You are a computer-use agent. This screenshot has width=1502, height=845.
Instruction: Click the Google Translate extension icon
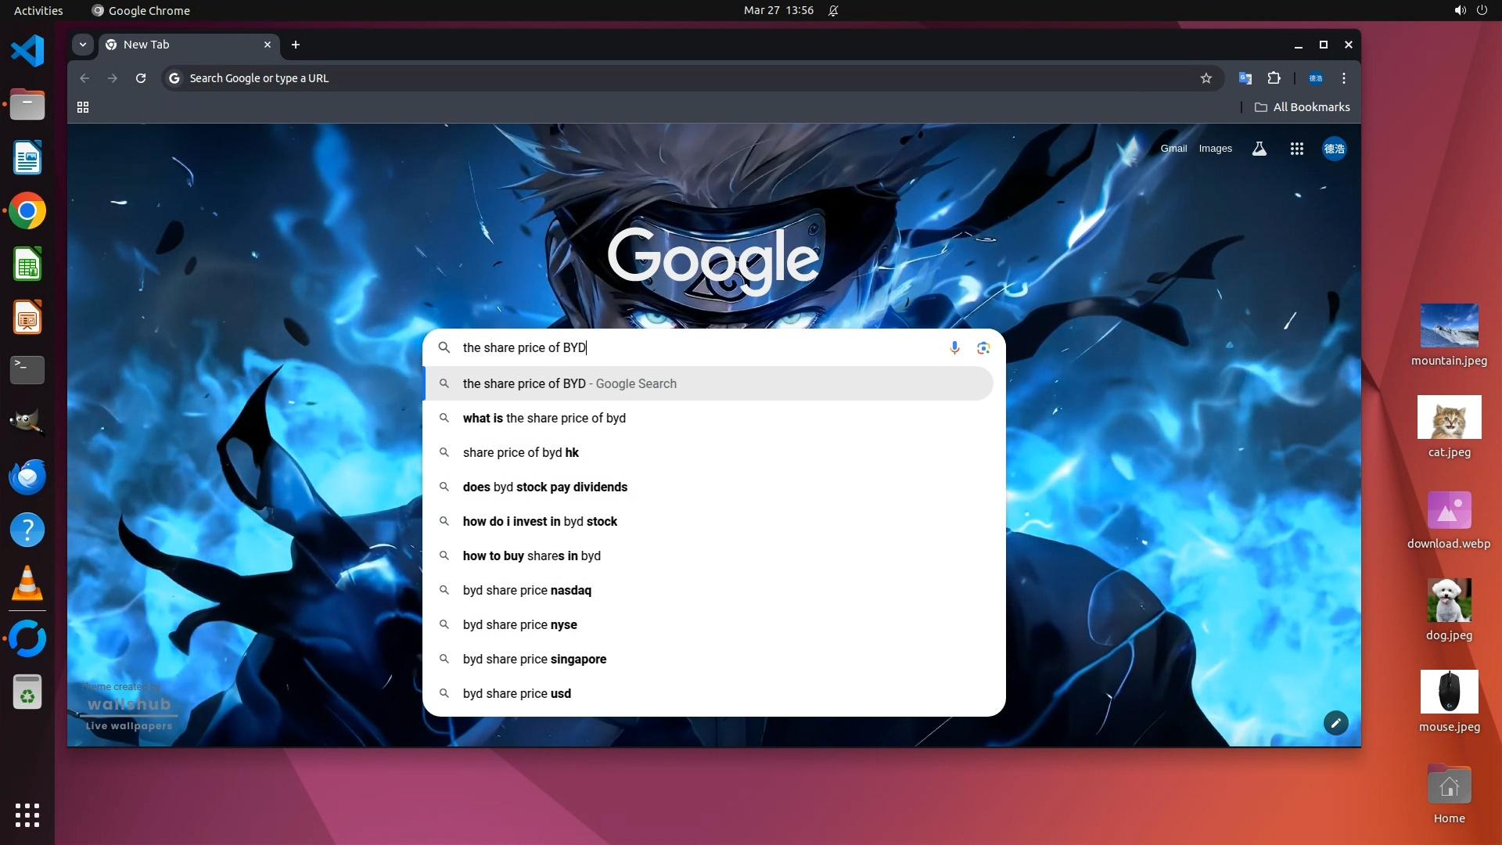[x=1245, y=78]
